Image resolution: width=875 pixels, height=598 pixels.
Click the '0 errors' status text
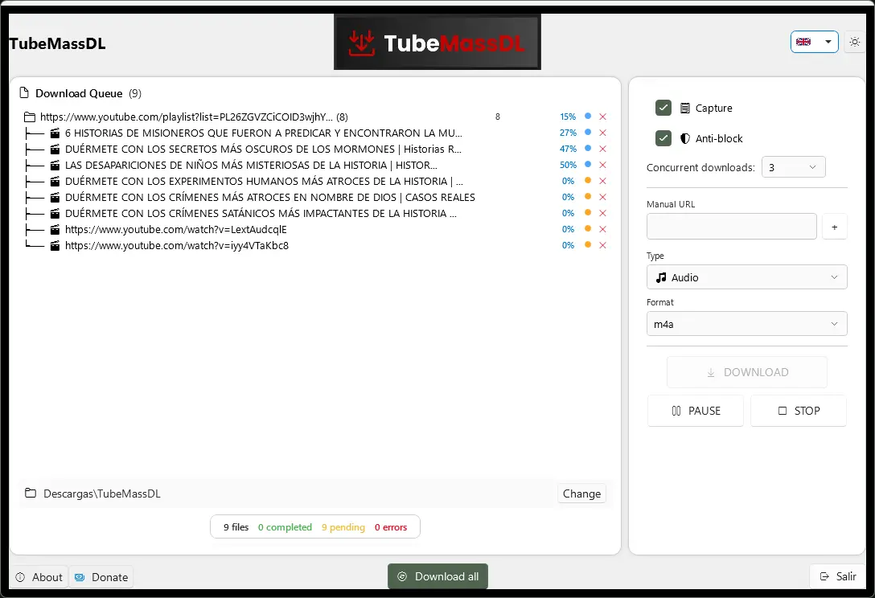click(x=391, y=527)
